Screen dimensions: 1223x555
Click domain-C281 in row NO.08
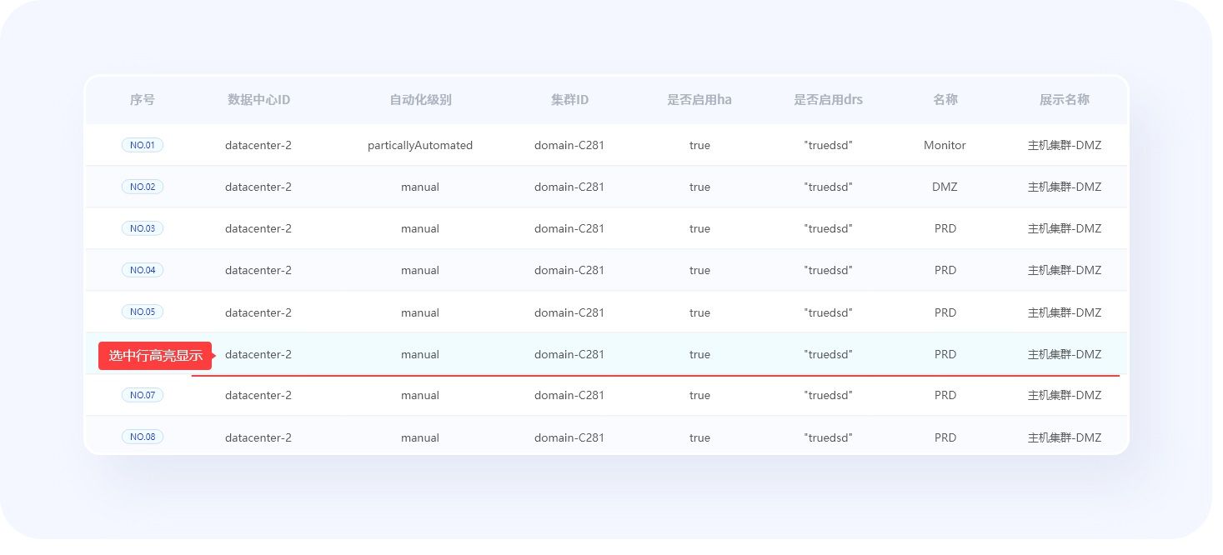tap(569, 437)
